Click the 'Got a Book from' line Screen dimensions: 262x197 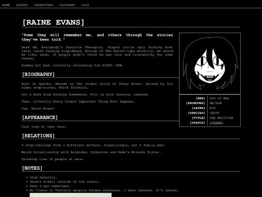[x=85, y=94]
